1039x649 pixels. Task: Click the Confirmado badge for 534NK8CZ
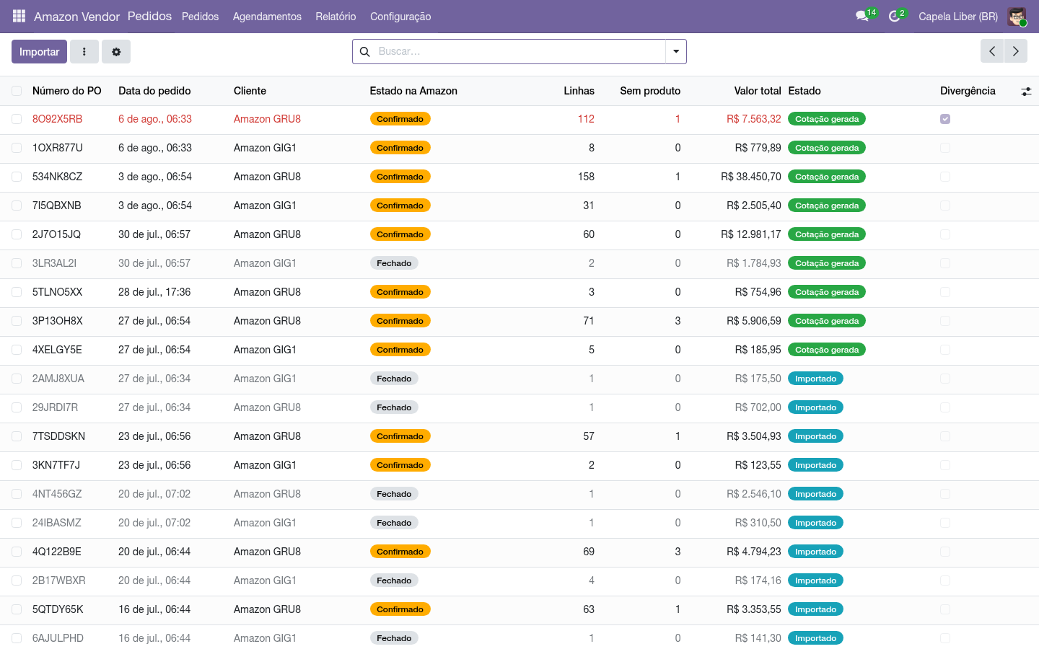tap(400, 177)
